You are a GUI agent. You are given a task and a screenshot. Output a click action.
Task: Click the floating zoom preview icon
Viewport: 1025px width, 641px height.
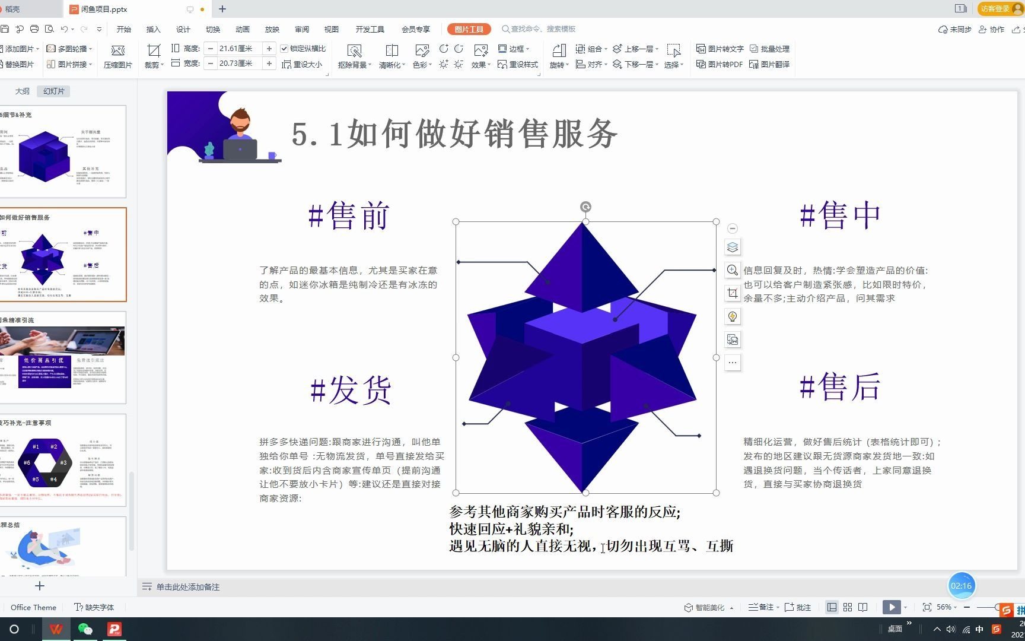point(733,271)
